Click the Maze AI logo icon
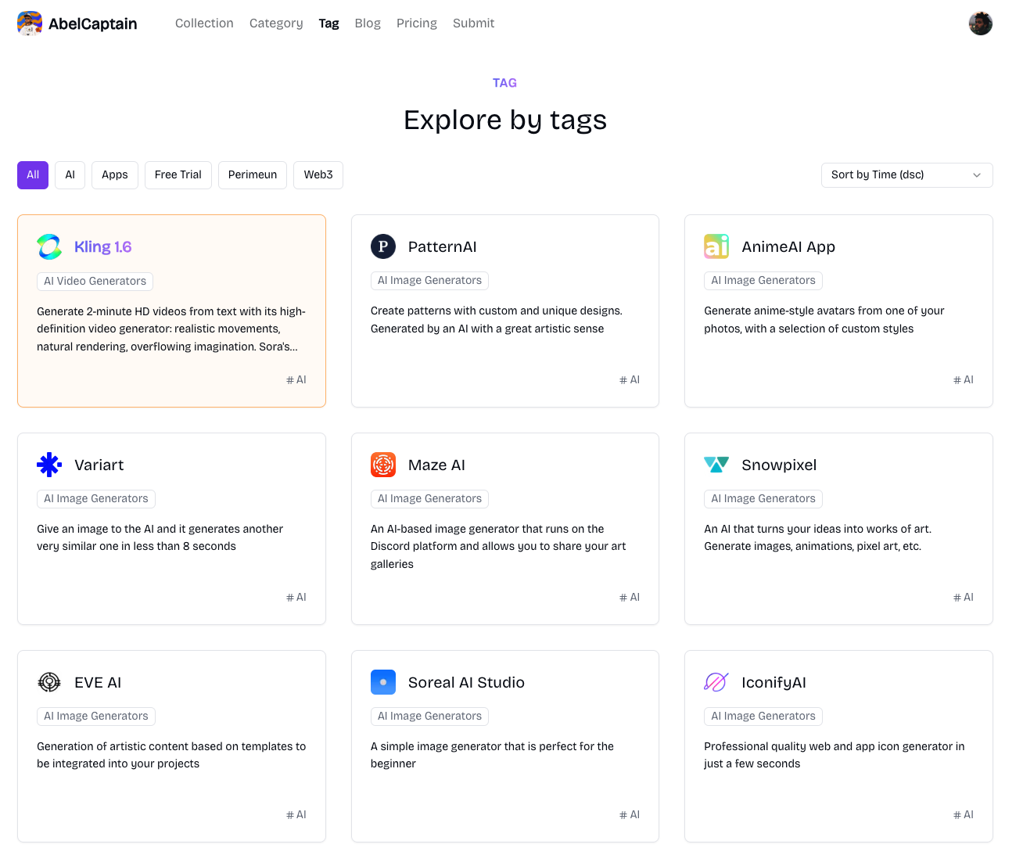The height and width of the screenshot is (855, 1023). coord(383,465)
